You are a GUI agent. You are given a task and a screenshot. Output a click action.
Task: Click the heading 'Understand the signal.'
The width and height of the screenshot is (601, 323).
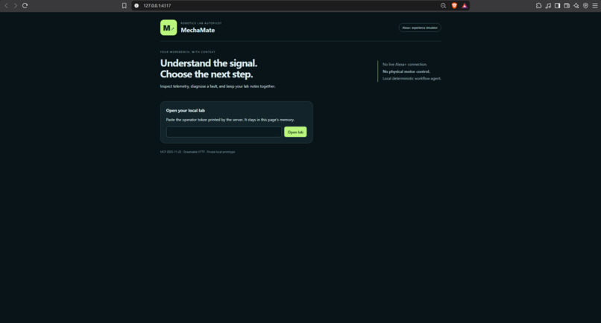[209, 63]
